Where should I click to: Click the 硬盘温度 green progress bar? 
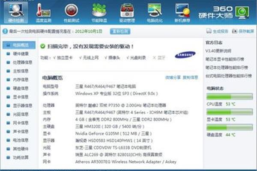pos(230,127)
